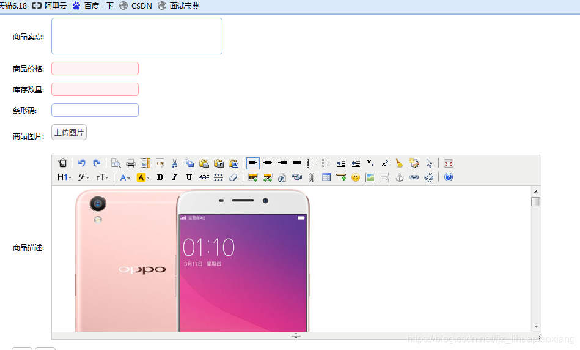Click the Redo arrow in editor toolbar
The width and height of the screenshot is (580, 350).
coord(97,163)
